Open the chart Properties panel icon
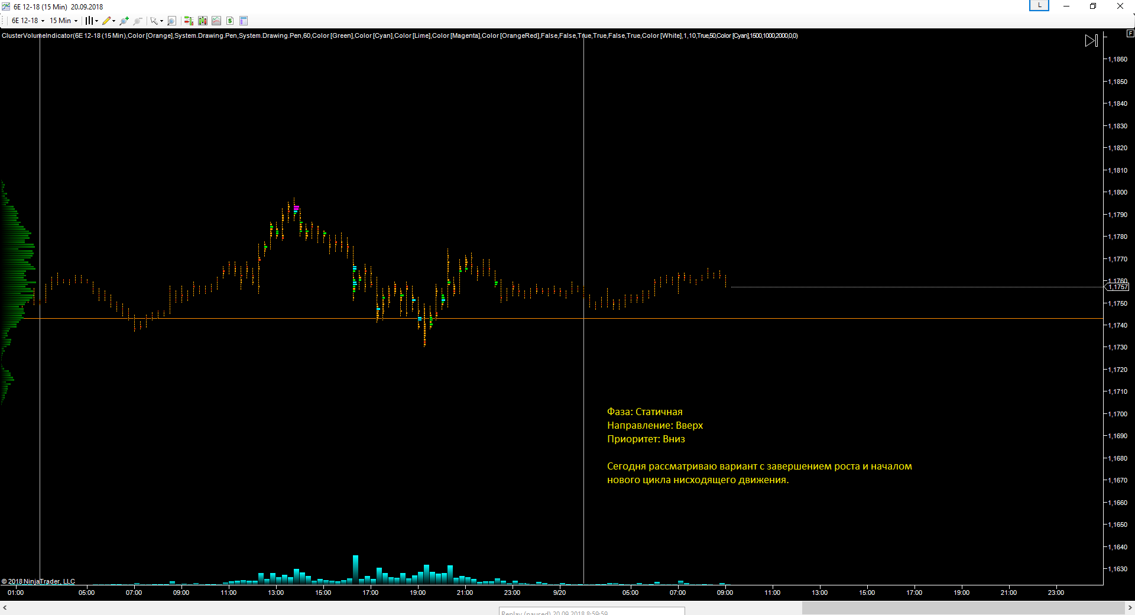This screenshot has width=1135, height=615. tap(244, 21)
